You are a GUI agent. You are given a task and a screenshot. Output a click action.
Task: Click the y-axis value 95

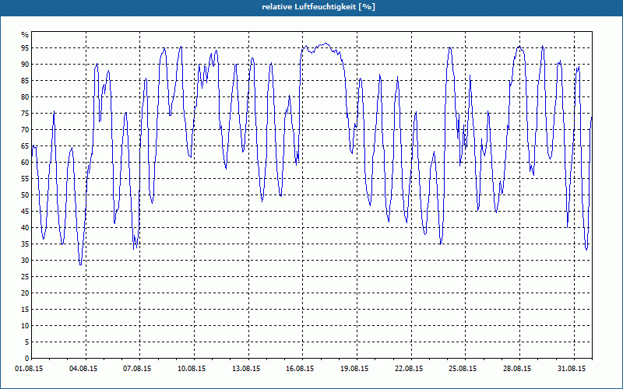coord(25,48)
